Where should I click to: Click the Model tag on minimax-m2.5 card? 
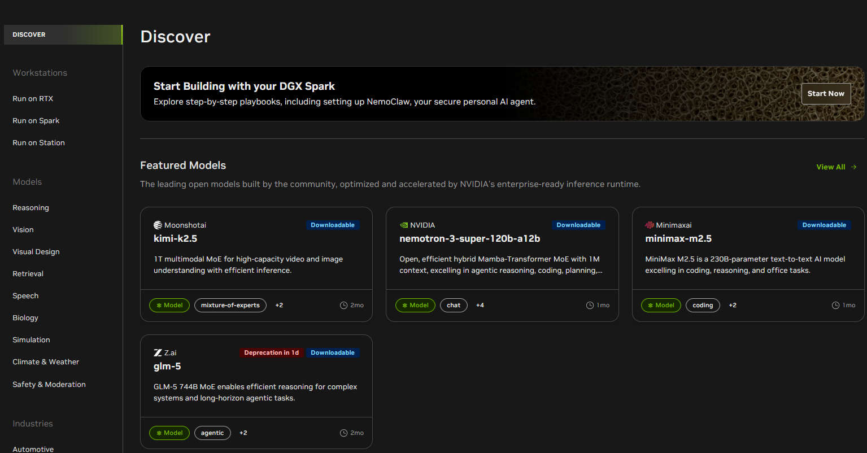(661, 306)
